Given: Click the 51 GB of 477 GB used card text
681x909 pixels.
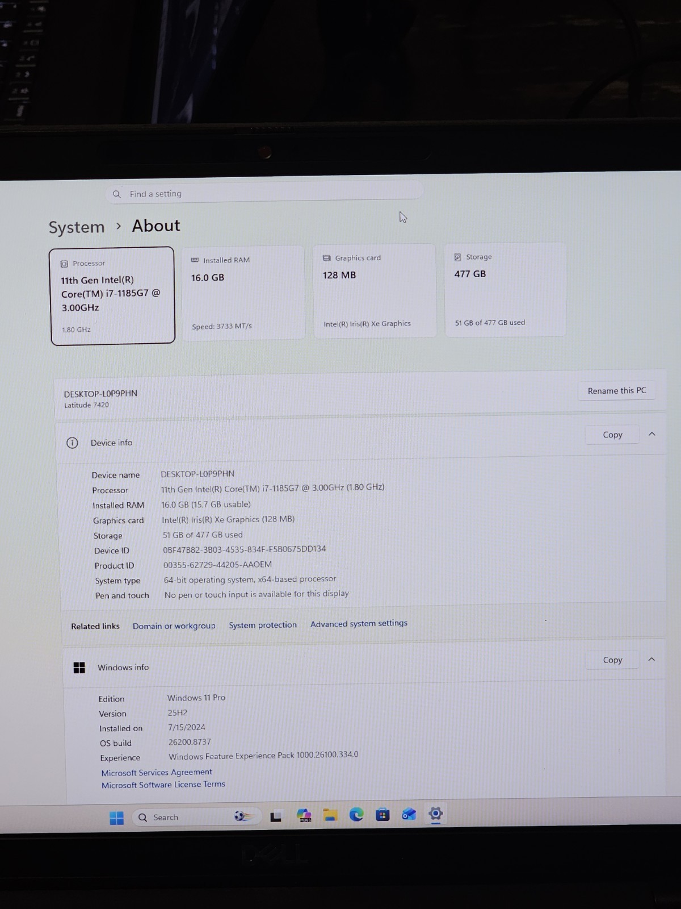Looking at the screenshot, I should click(x=490, y=323).
